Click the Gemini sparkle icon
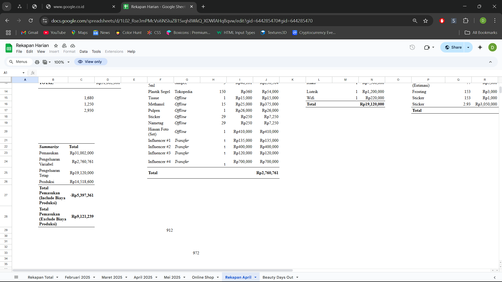The width and height of the screenshot is (502, 282). pos(480,47)
